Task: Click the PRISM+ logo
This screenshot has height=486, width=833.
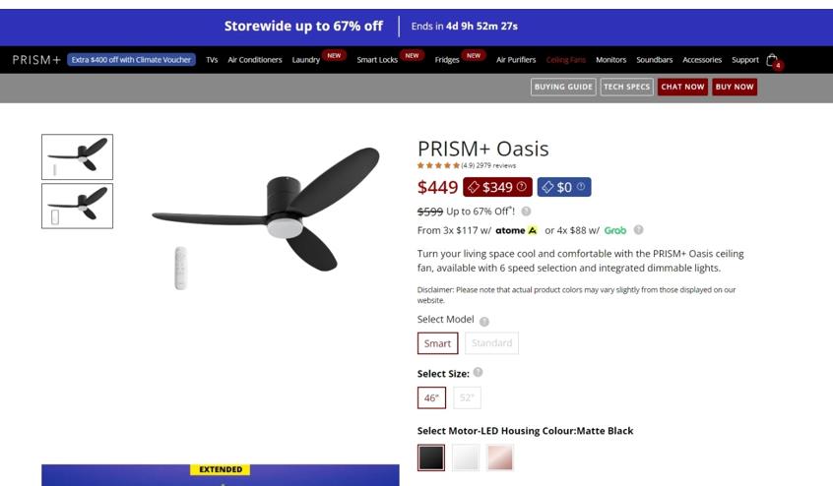Action: tap(36, 60)
